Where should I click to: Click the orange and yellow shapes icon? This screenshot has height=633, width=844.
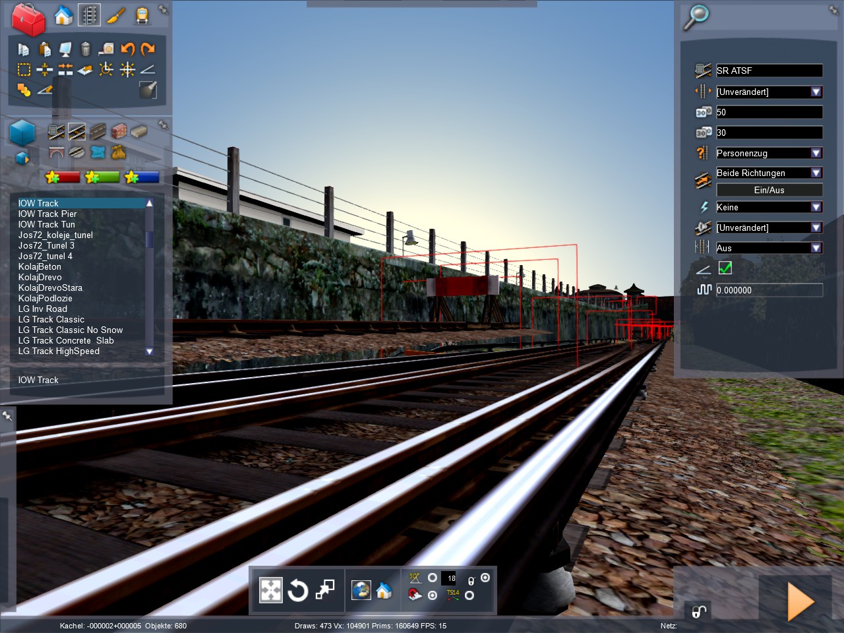24,90
